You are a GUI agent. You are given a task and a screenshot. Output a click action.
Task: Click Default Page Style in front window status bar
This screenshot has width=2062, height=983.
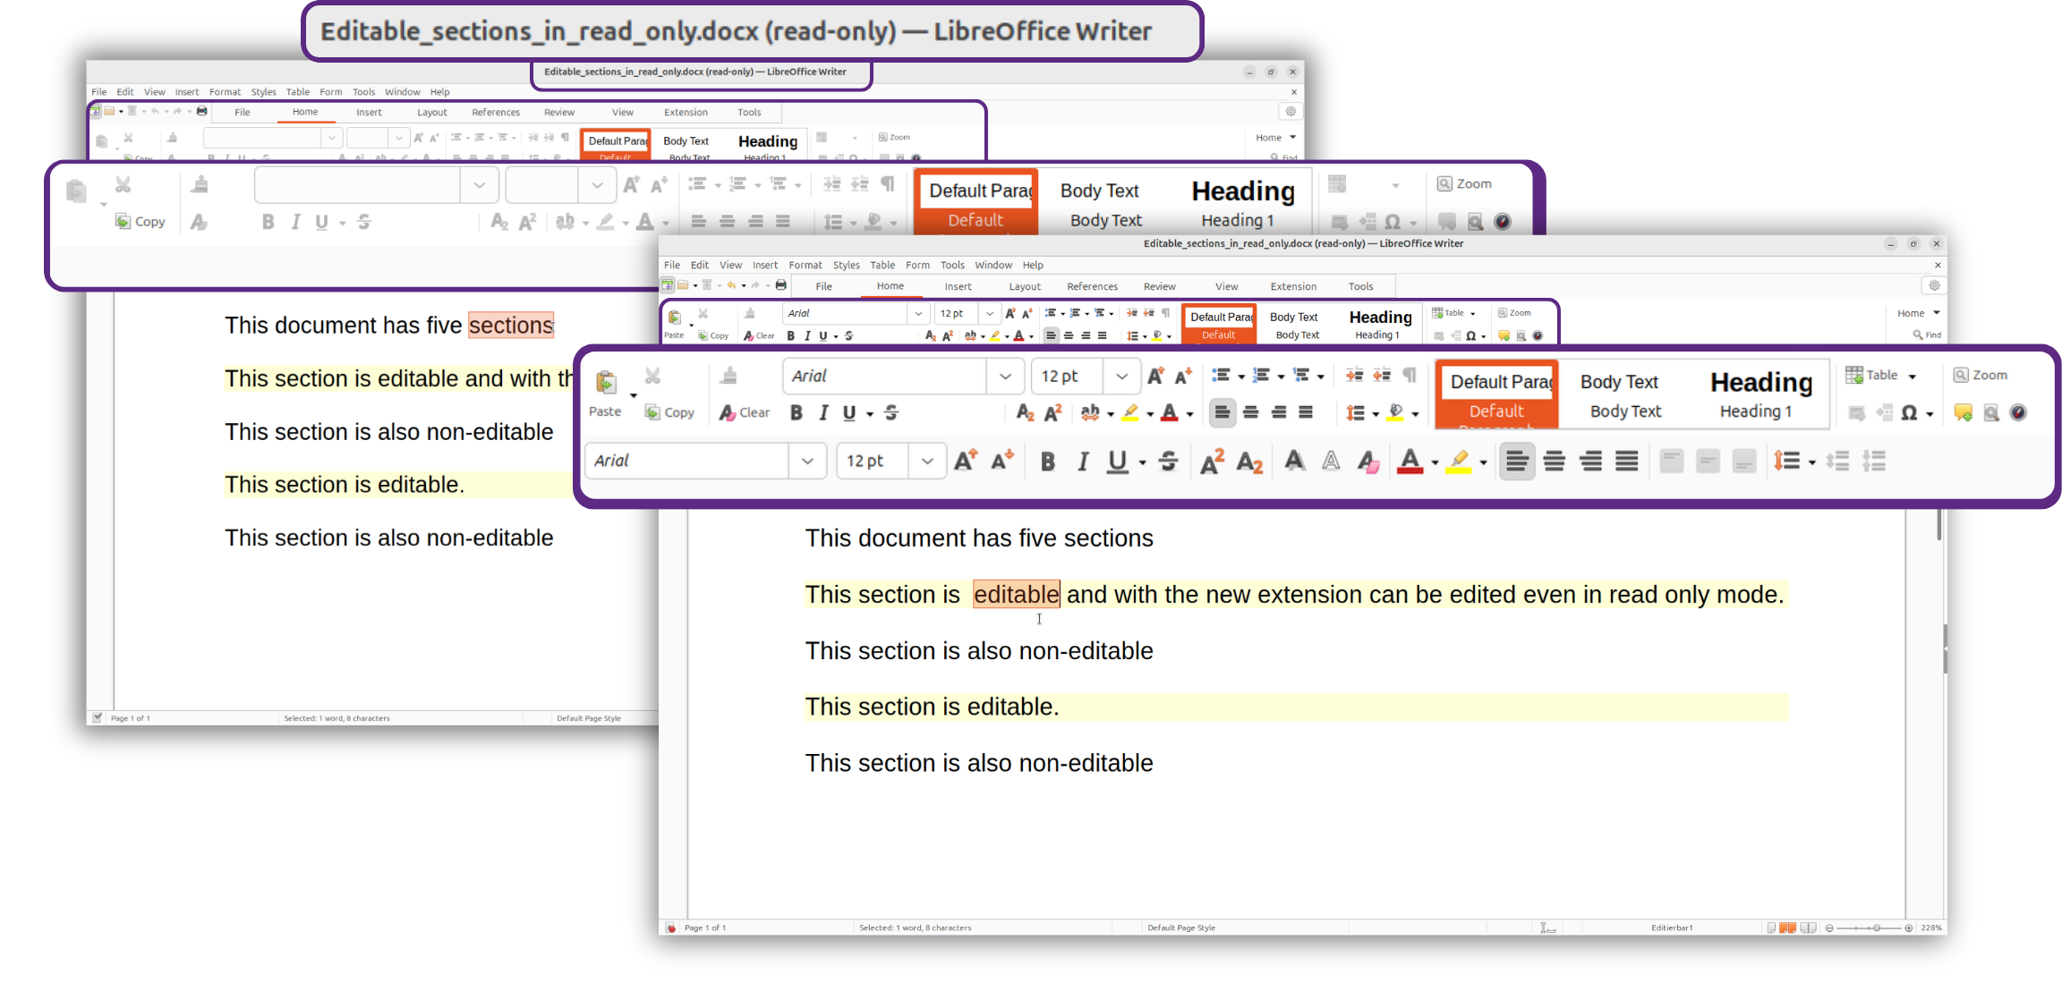tap(1181, 928)
